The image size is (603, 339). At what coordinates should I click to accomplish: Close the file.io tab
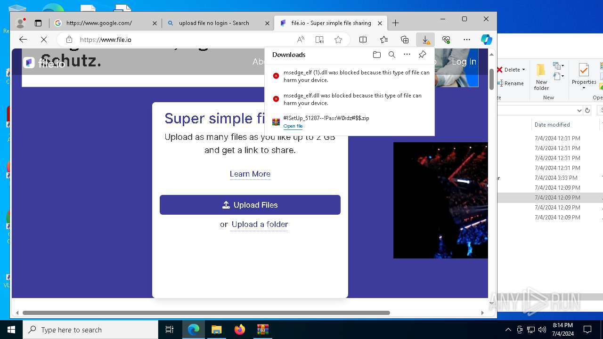pos(380,23)
